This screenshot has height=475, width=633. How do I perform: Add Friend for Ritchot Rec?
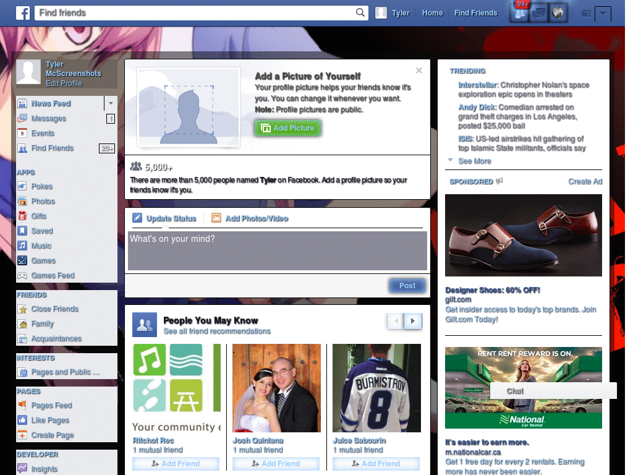coord(176,464)
